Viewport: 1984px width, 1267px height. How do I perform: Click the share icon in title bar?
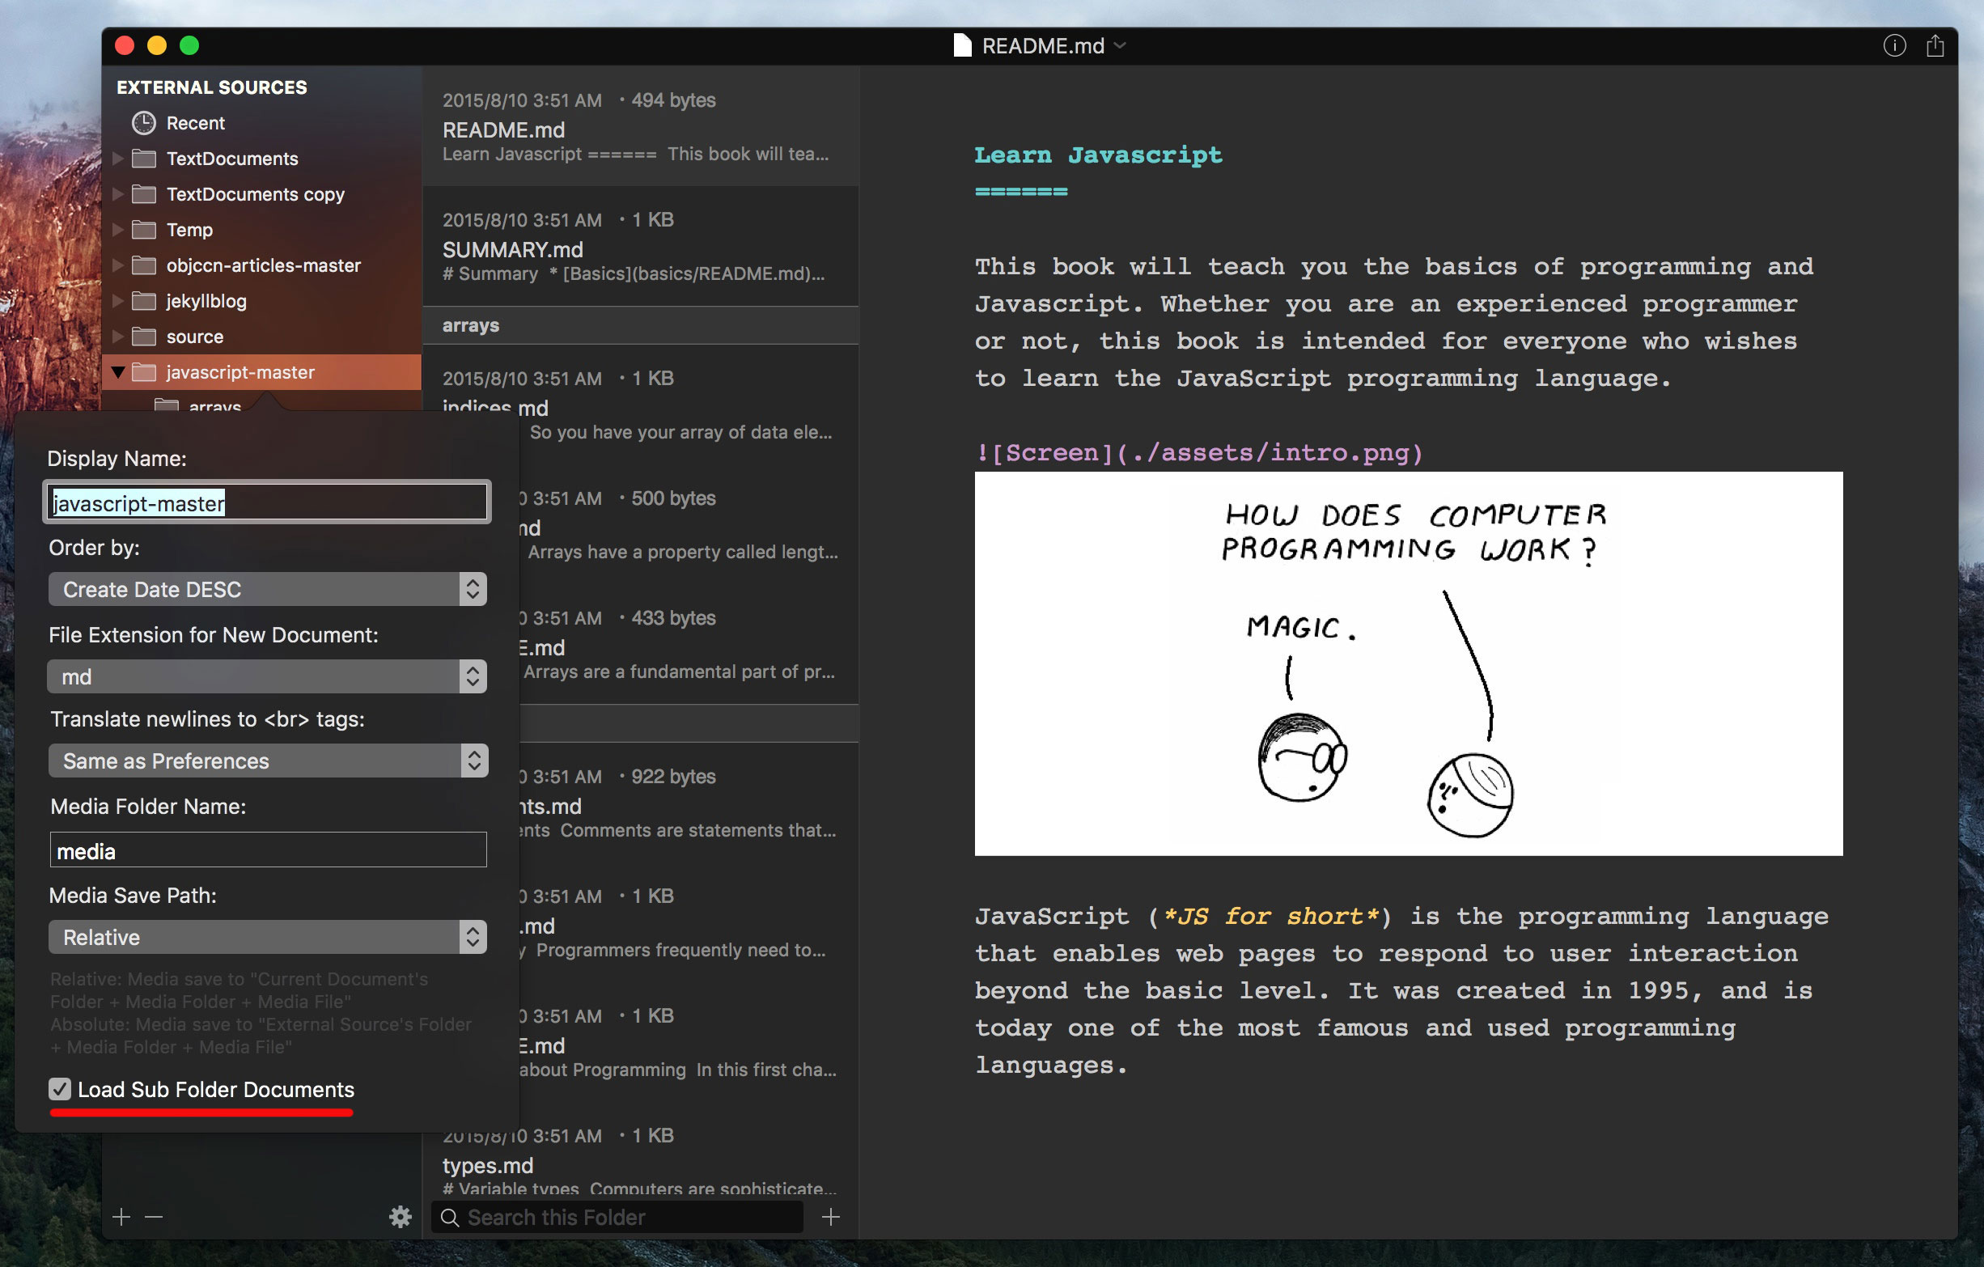tap(1934, 46)
